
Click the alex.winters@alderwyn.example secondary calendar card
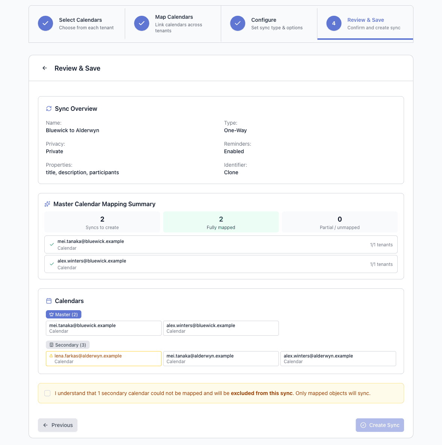[x=338, y=358]
